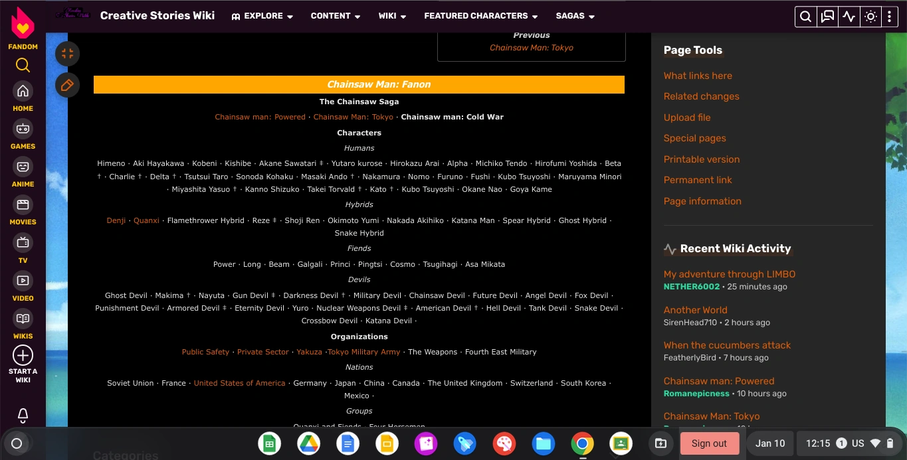Launch Google Chrome from the shelf
The height and width of the screenshot is (460, 907).
[x=582, y=443]
